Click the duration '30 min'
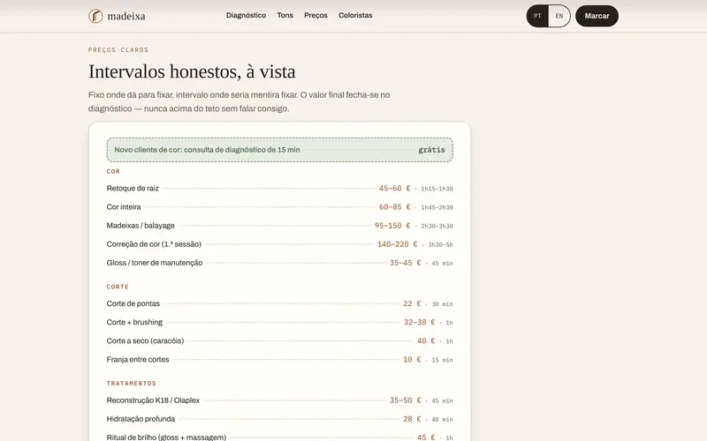 coord(443,304)
